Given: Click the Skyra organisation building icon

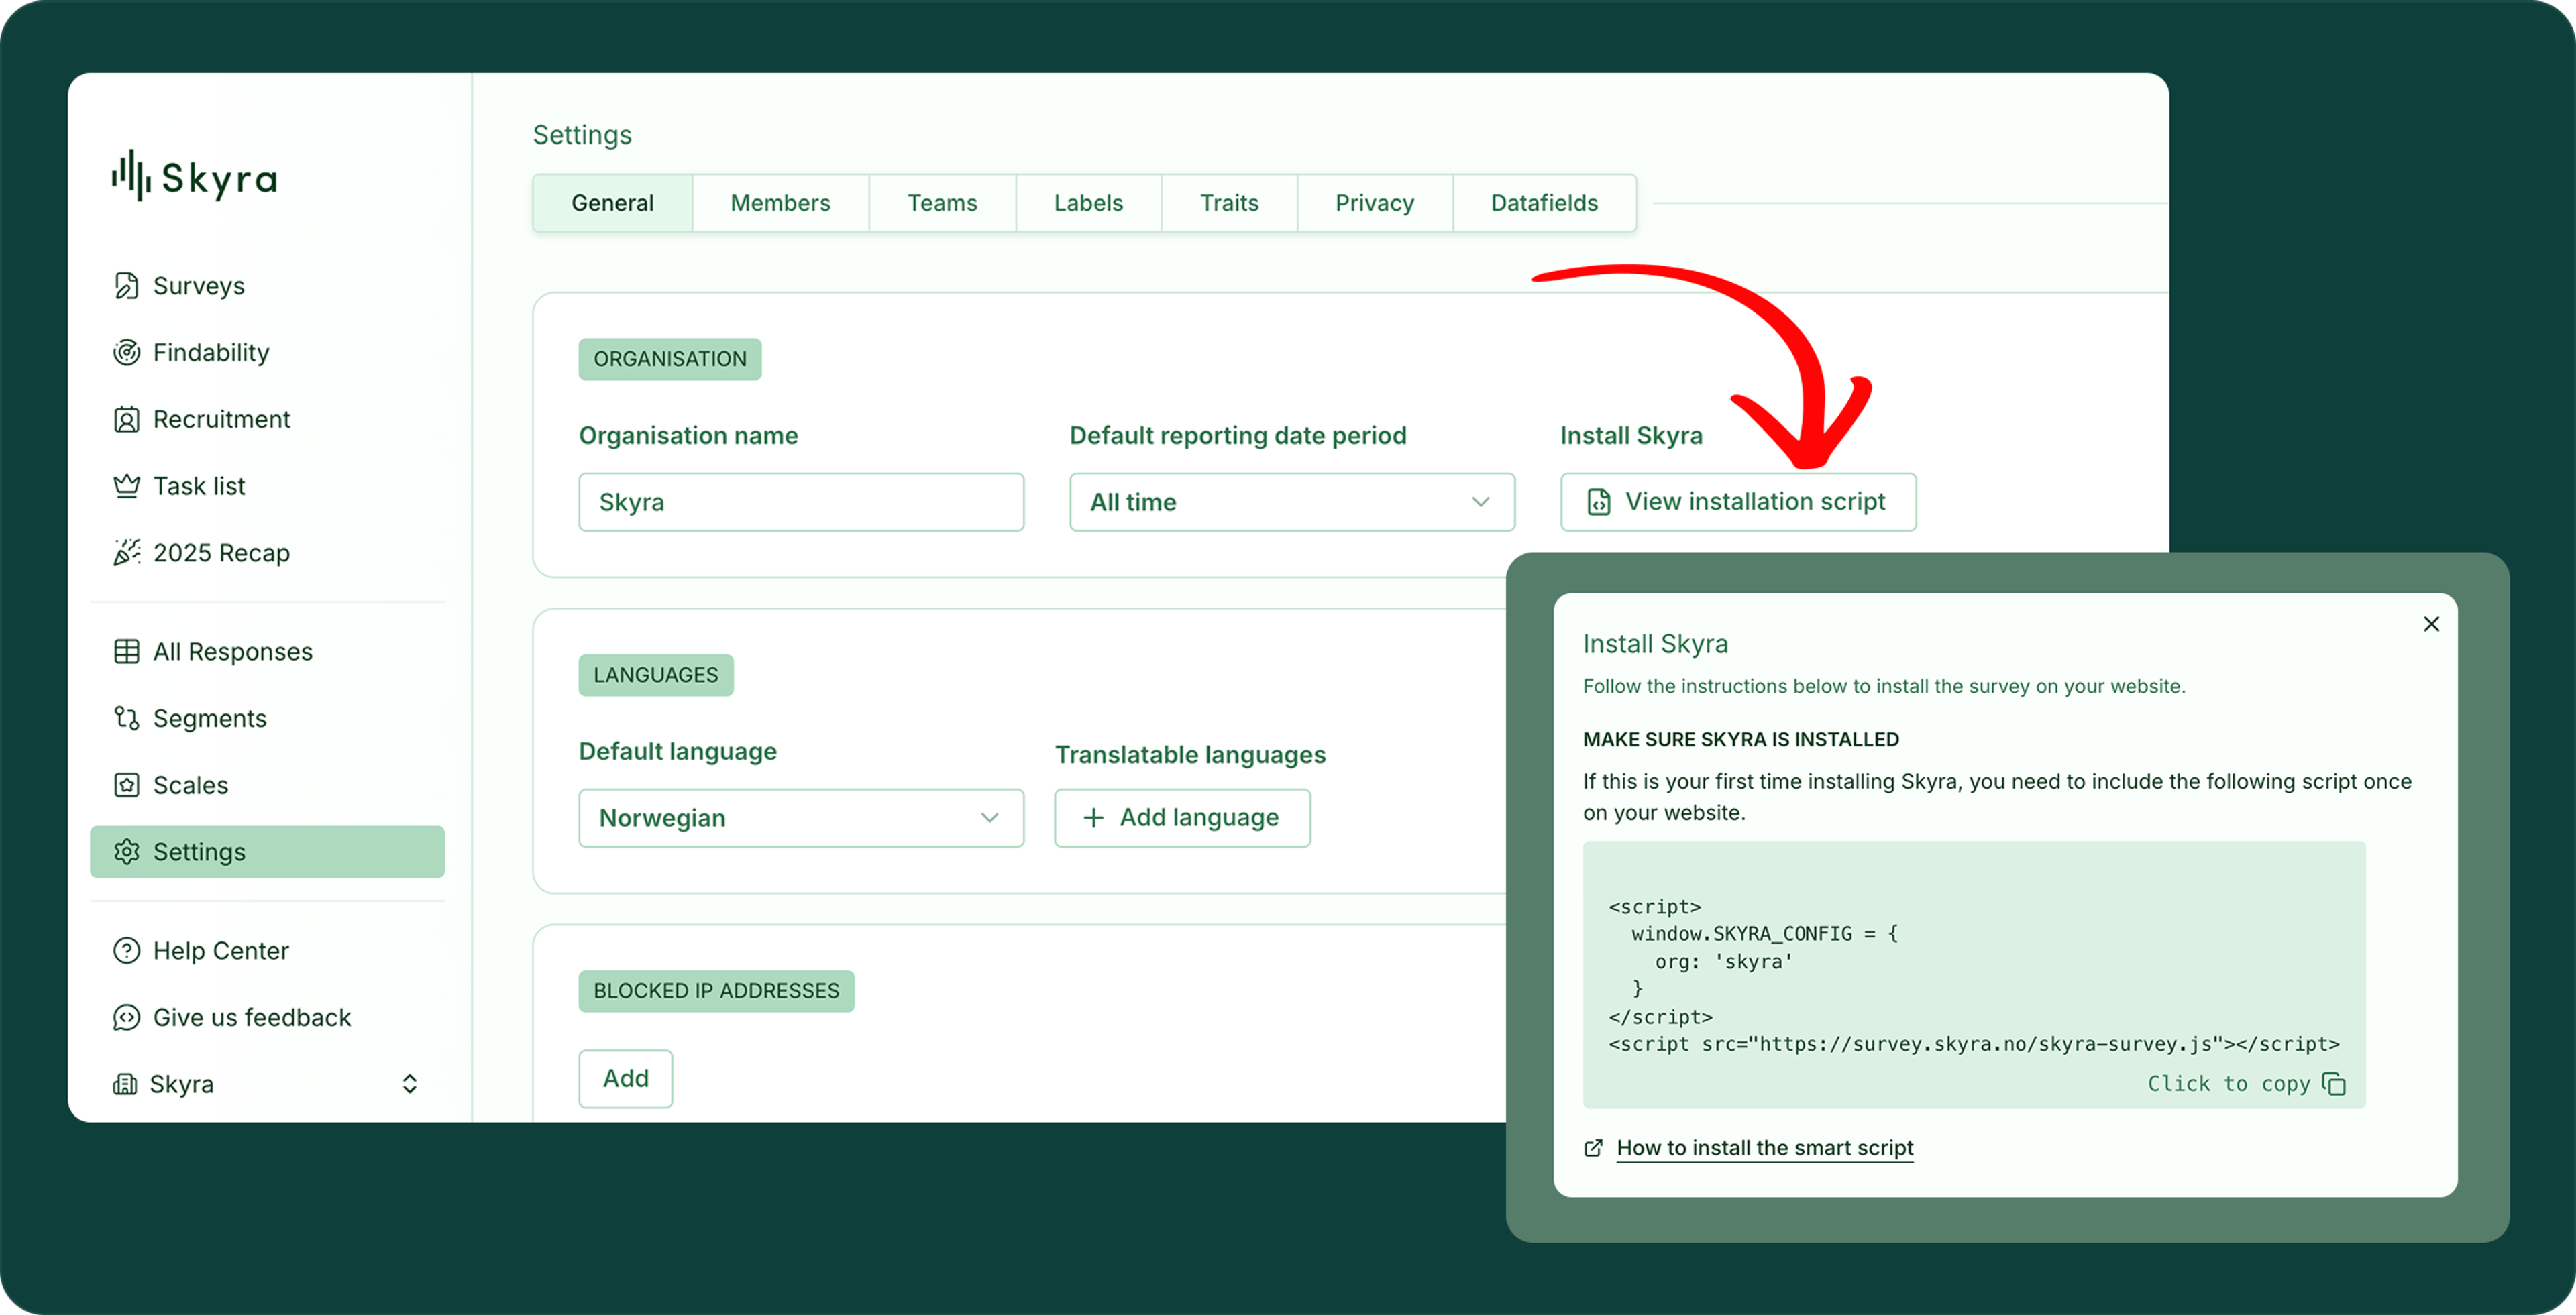Looking at the screenshot, I should pos(125,1084).
